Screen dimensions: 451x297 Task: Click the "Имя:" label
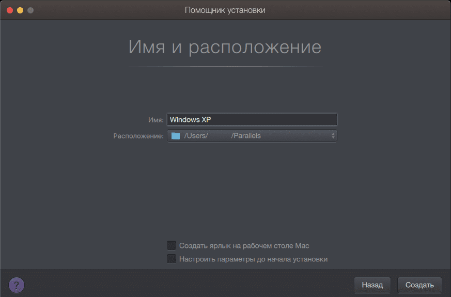point(156,120)
